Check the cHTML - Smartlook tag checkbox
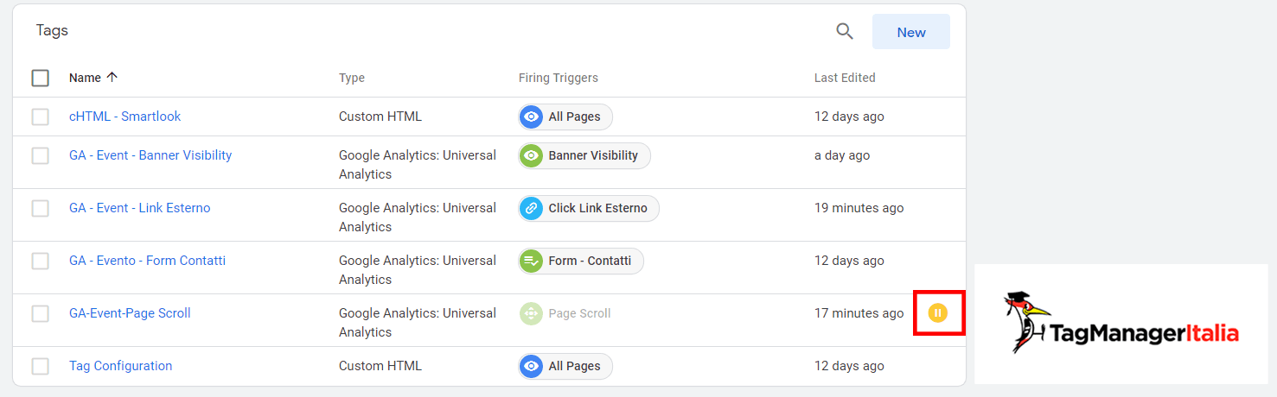Screen dimensions: 1277x397 click(x=41, y=117)
